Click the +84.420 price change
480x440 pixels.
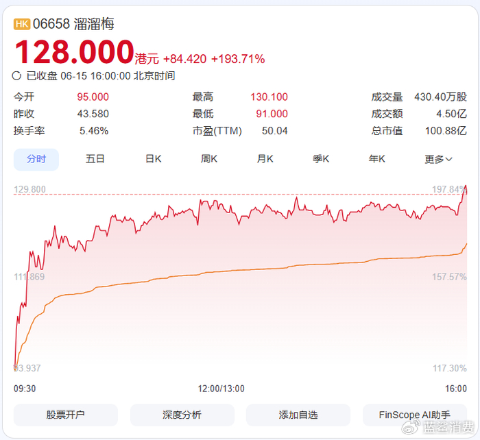(185, 59)
